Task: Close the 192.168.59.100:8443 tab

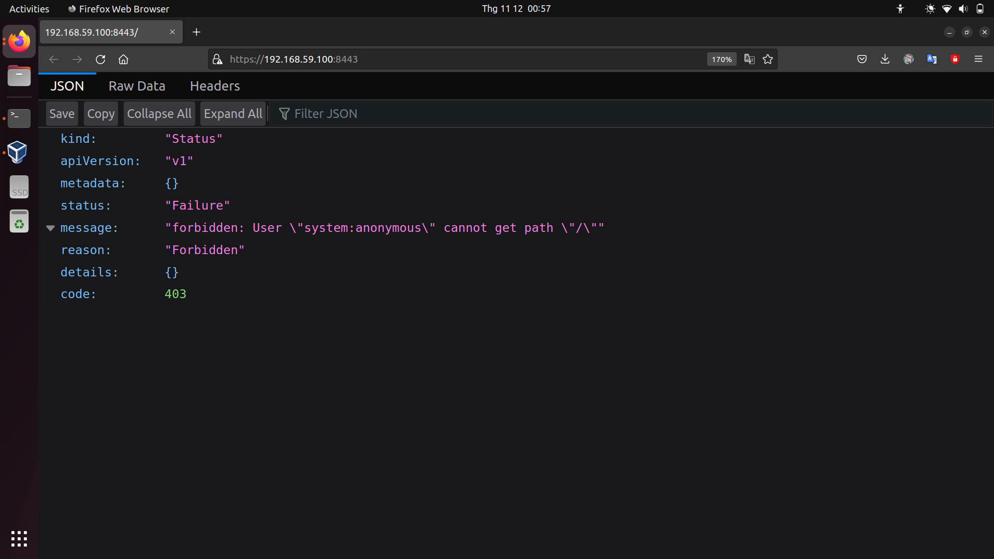Action: [x=172, y=32]
